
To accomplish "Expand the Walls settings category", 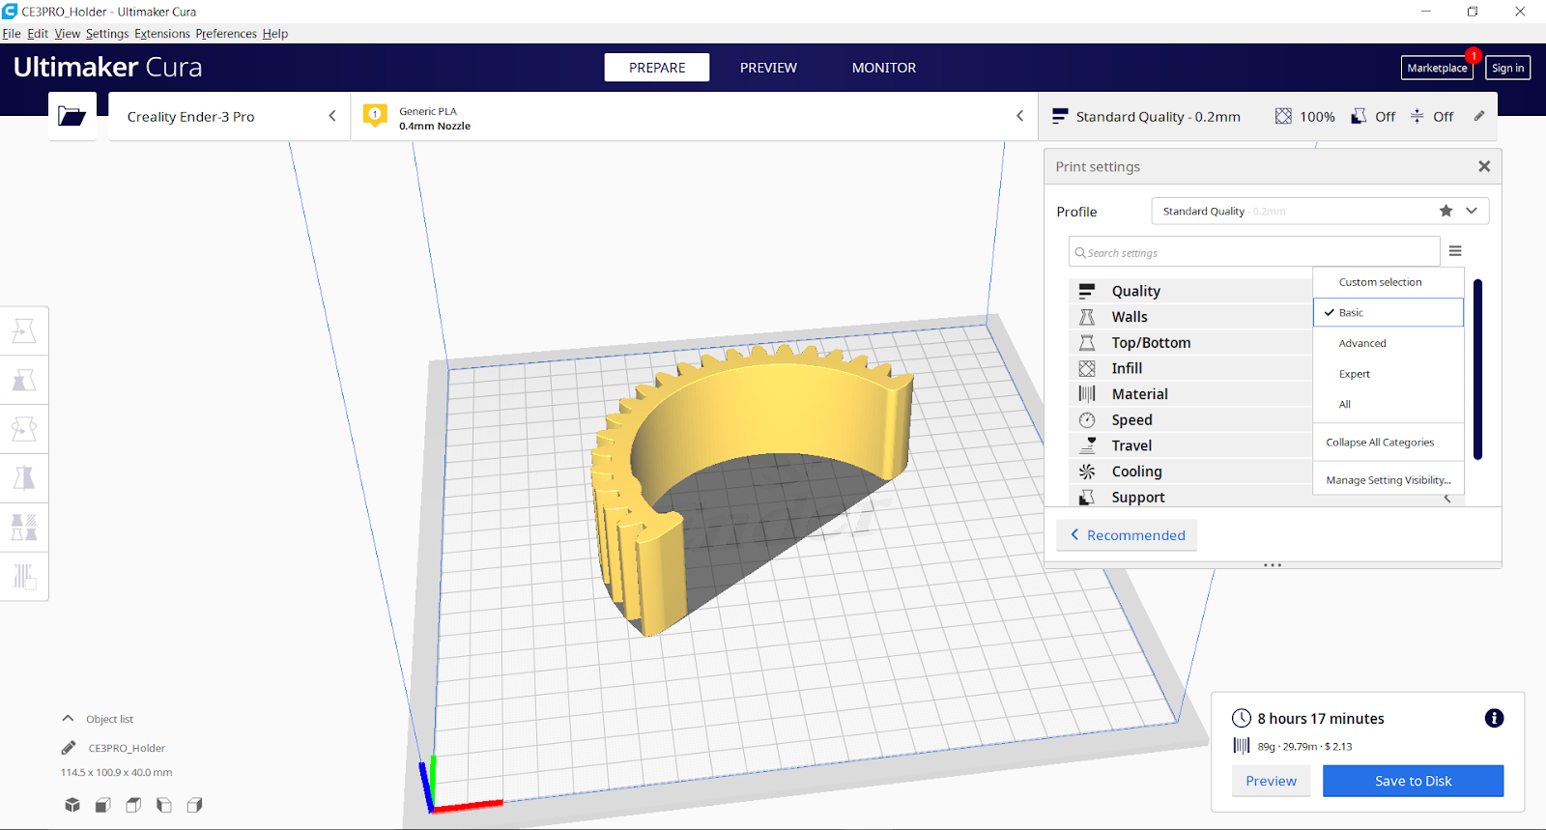I will (x=1190, y=317).
